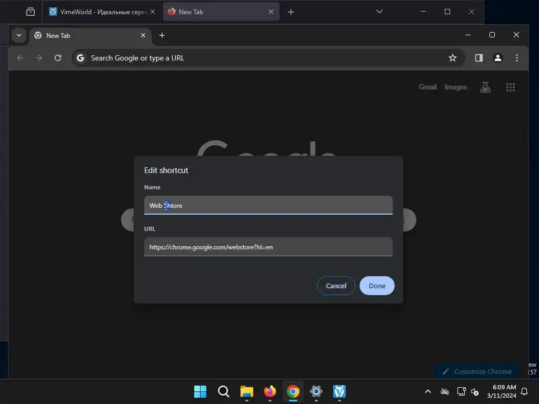The image size is (539, 404).
Task: Click Google icon in the address bar
Action: (81, 58)
